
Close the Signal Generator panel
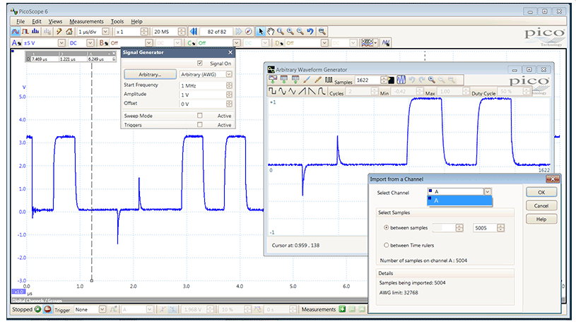tap(230, 52)
